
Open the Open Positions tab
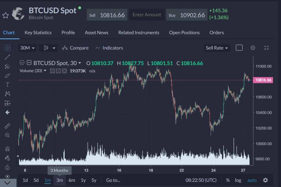coord(184,33)
